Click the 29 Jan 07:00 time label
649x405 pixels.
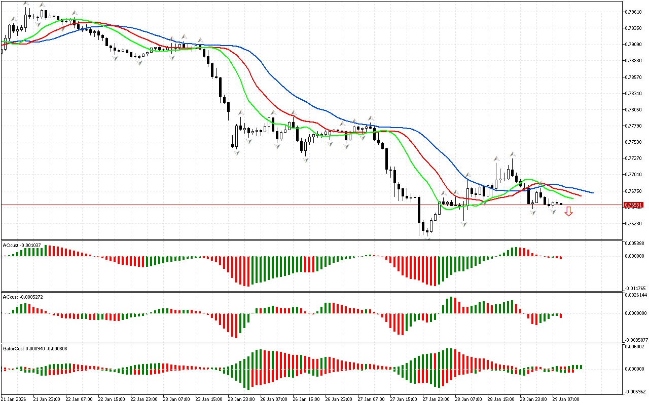pyautogui.click(x=567, y=399)
